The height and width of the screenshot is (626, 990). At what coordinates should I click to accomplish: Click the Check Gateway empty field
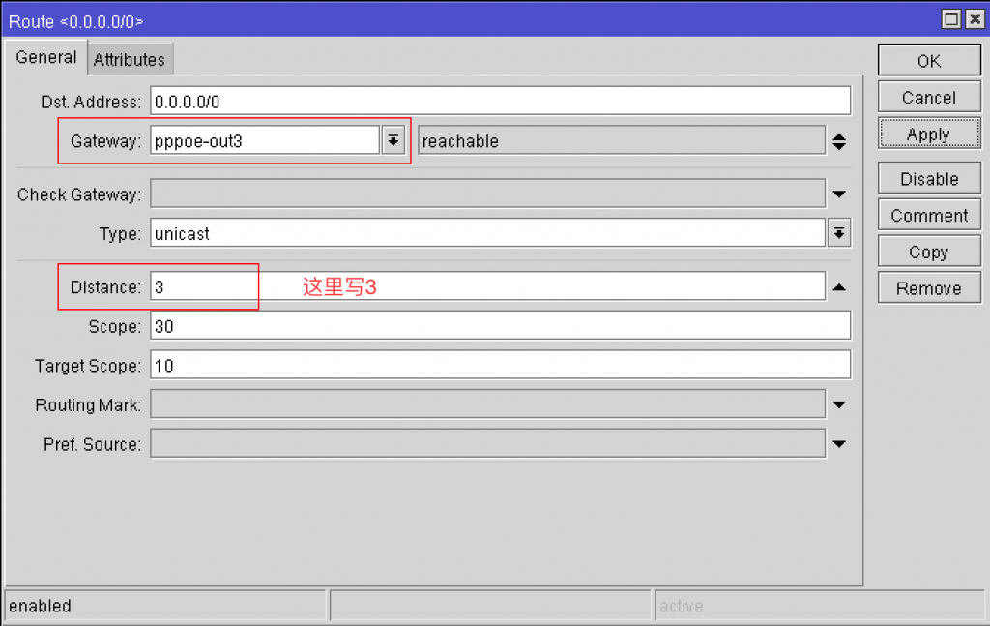(488, 194)
